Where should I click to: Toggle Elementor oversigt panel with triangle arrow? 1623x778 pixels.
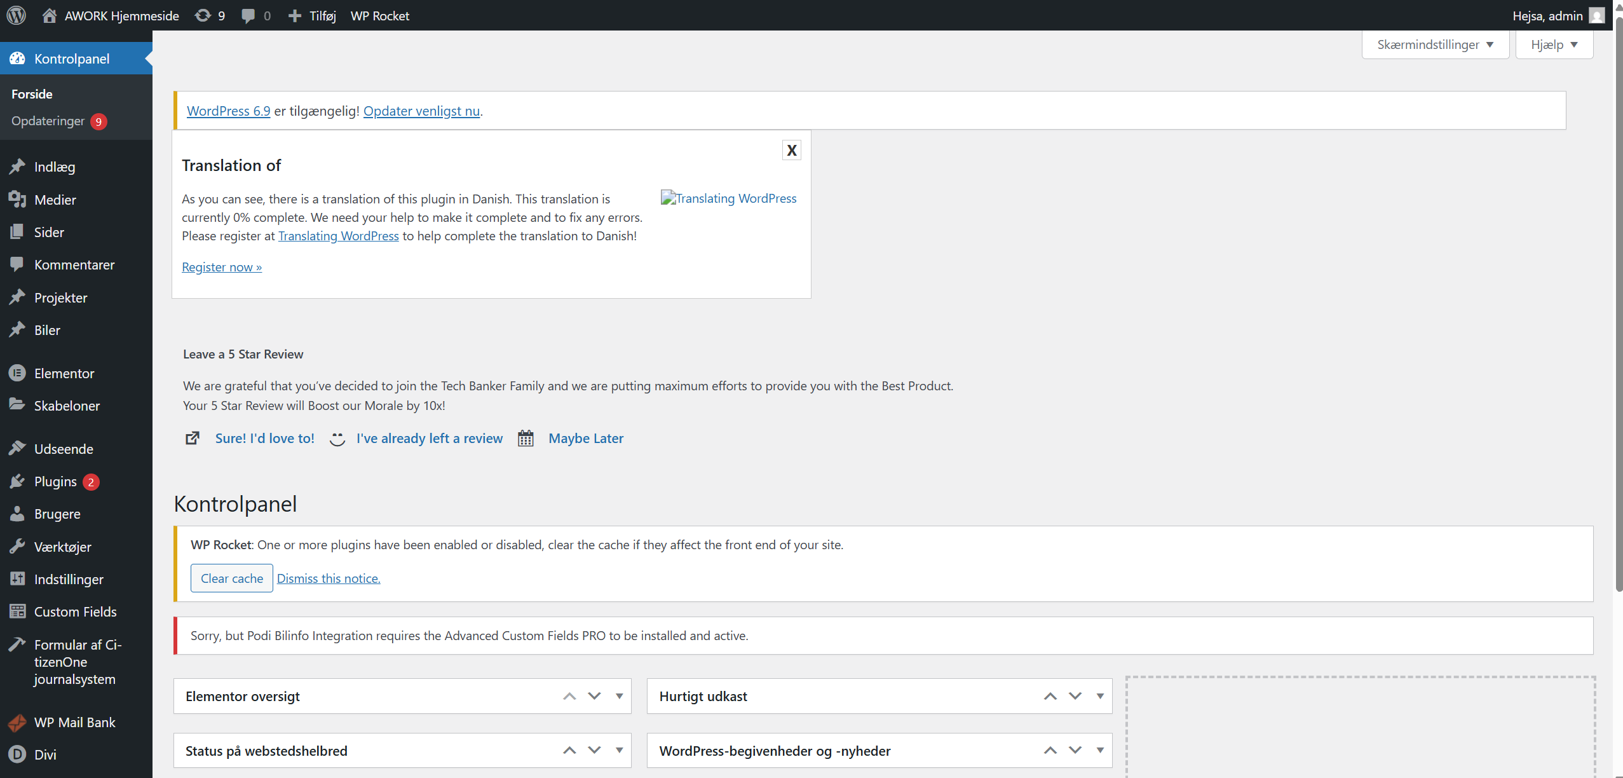[x=619, y=696]
